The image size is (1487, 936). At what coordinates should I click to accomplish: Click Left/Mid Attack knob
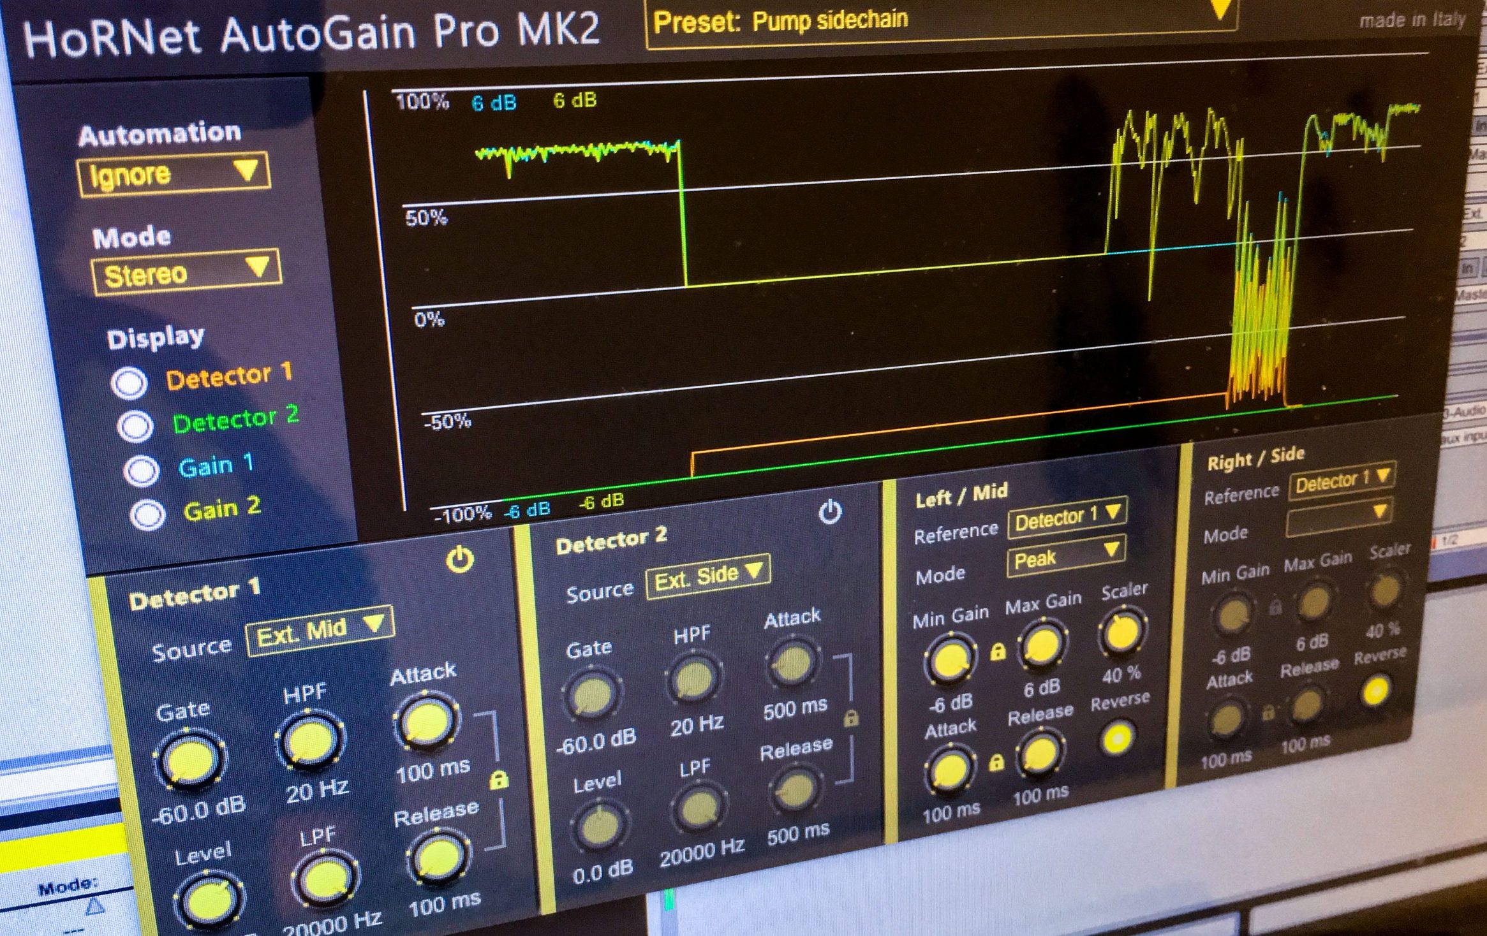pos(950,770)
